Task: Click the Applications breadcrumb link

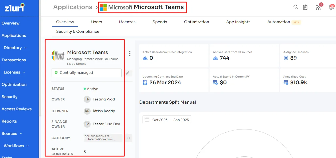Action: [x=73, y=7]
